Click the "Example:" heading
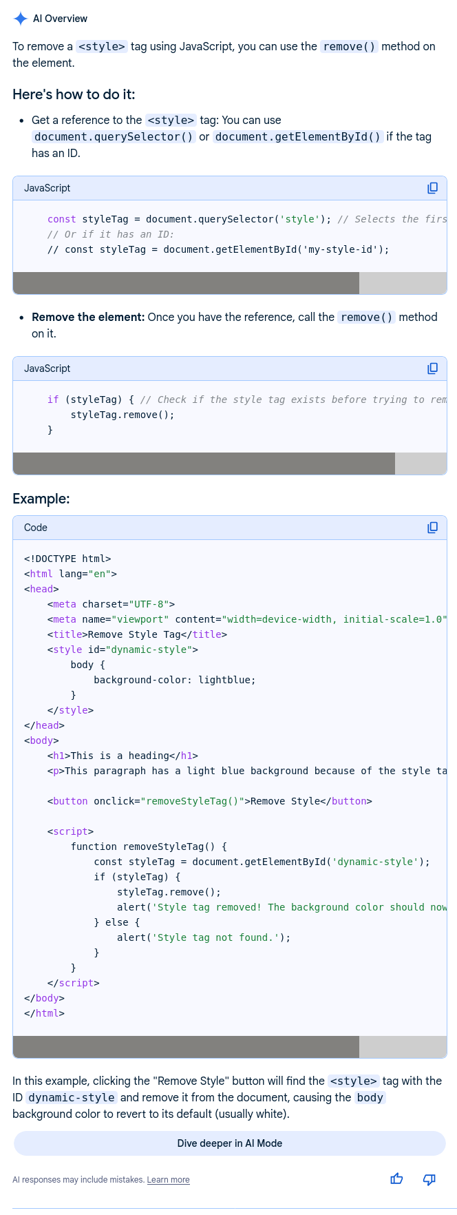 41,499
